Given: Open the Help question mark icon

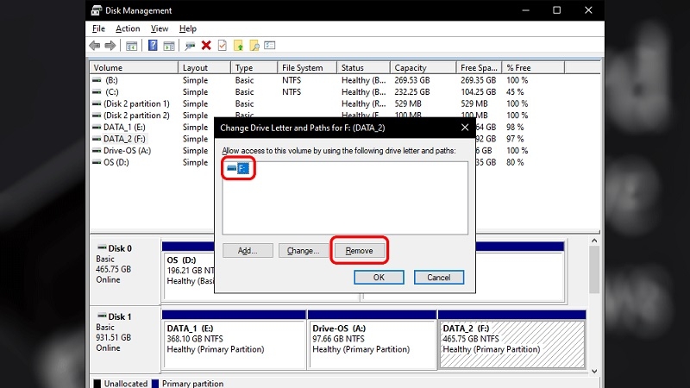Looking at the screenshot, I should click(153, 46).
